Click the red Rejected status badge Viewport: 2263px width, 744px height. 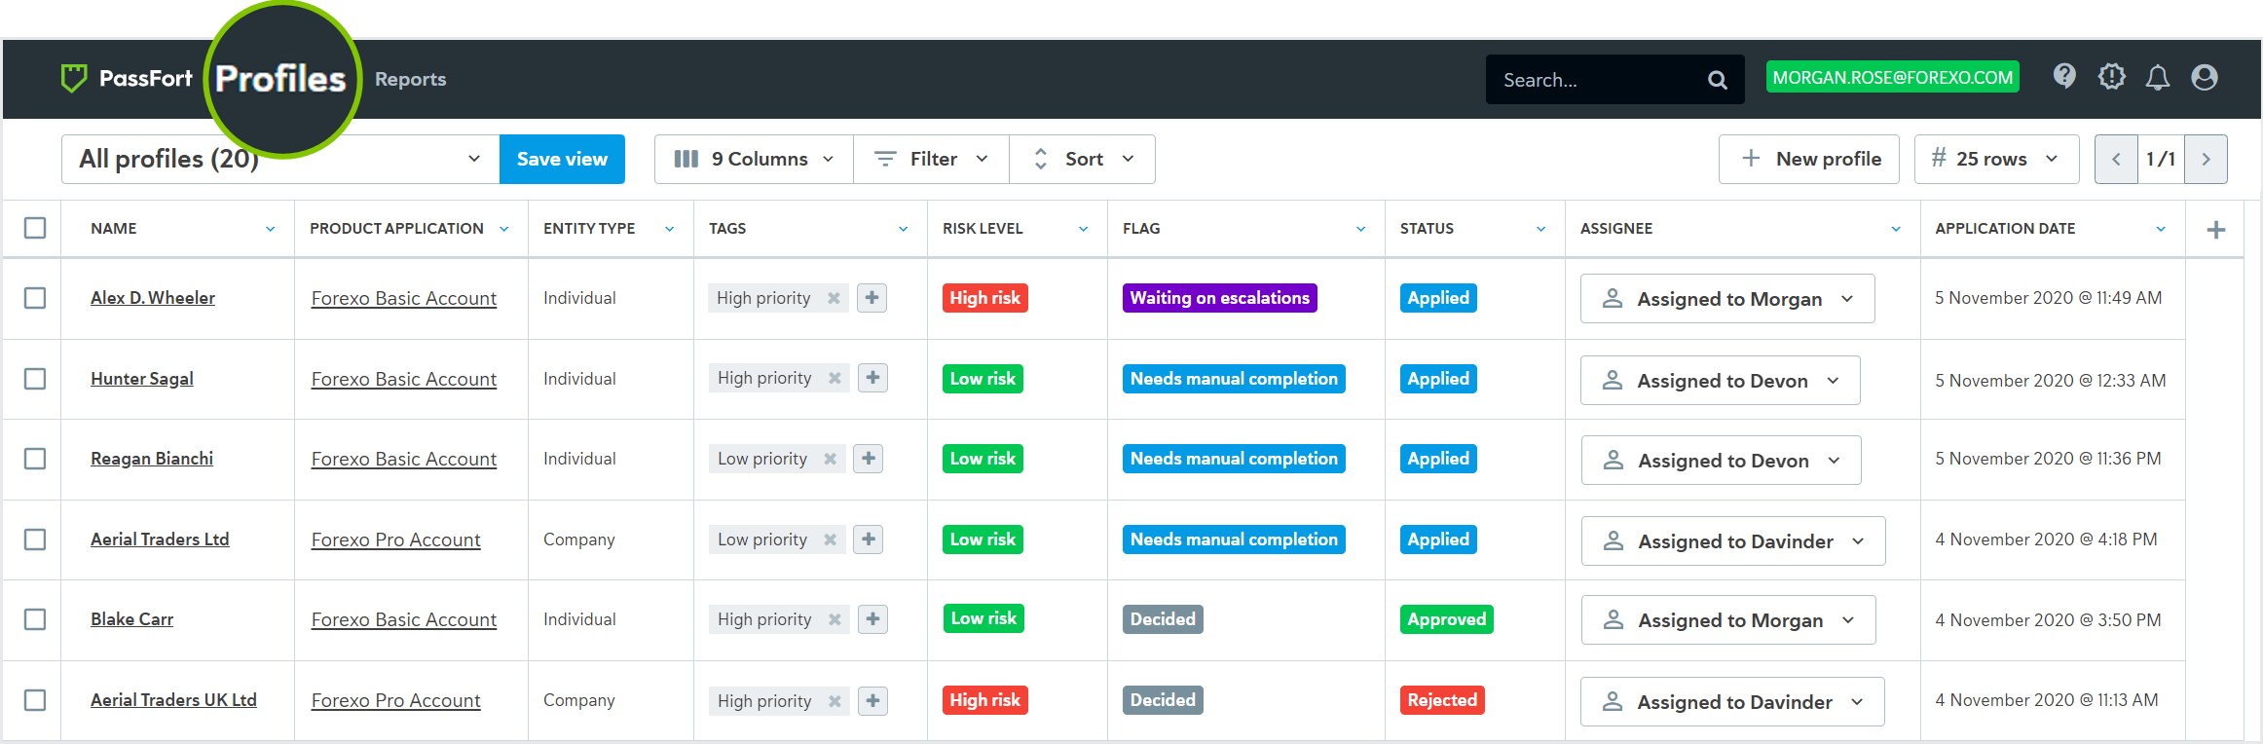coord(1442,700)
